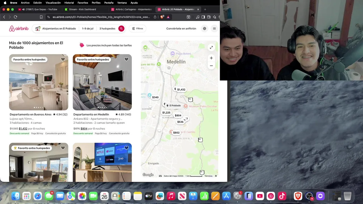Heart the Netflix TV listing

[x=126, y=148]
